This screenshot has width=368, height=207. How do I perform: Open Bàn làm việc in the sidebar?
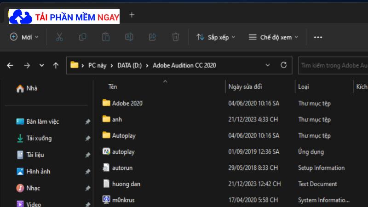38,121
